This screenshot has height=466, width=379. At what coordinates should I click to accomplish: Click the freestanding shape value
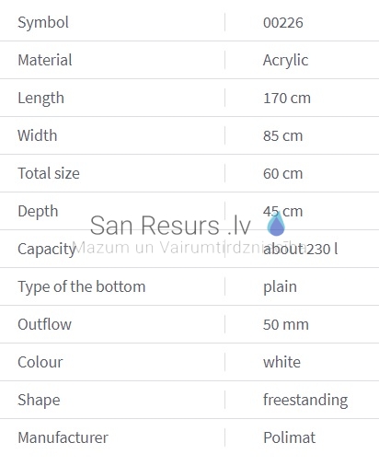click(305, 401)
